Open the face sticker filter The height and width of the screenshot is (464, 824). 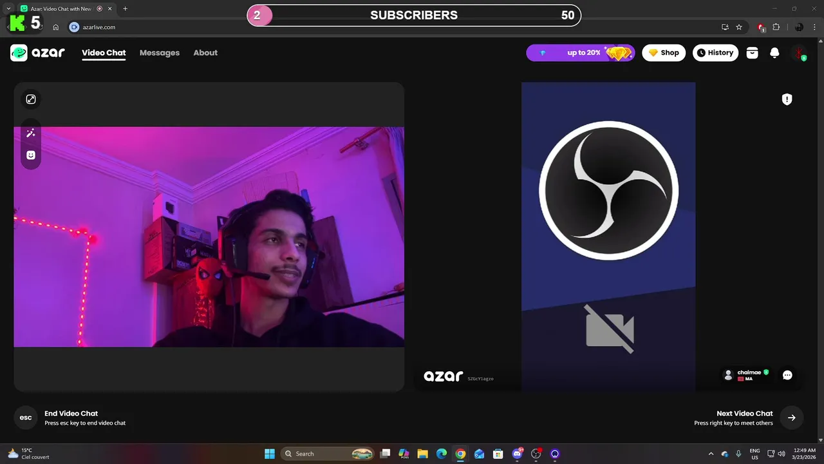pyautogui.click(x=31, y=155)
